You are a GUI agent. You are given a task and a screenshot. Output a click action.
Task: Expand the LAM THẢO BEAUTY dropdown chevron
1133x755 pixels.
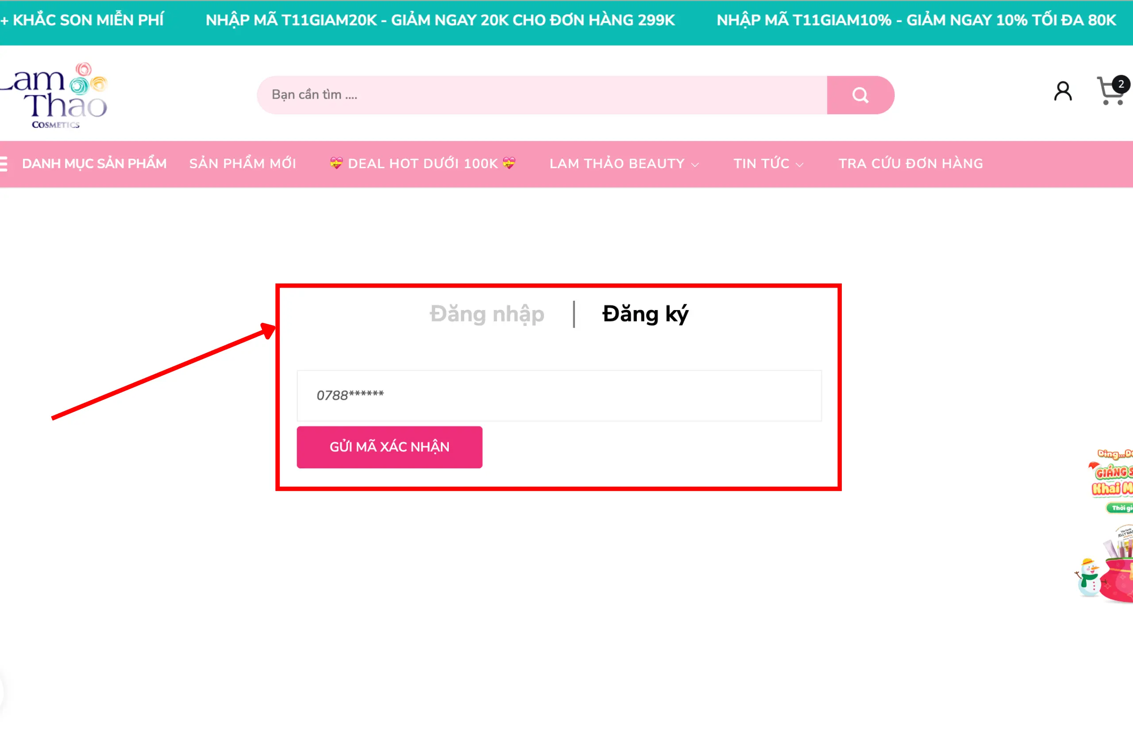(x=695, y=165)
